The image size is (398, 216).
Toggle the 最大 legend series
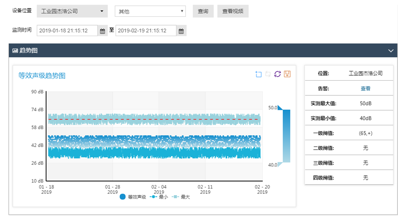click(181, 197)
